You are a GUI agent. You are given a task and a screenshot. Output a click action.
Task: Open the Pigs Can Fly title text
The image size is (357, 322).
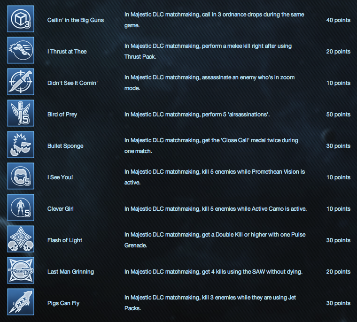tap(63, 303)
